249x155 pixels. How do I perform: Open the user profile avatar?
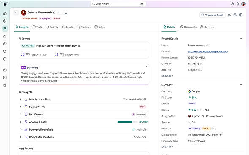tap(244, 4)
